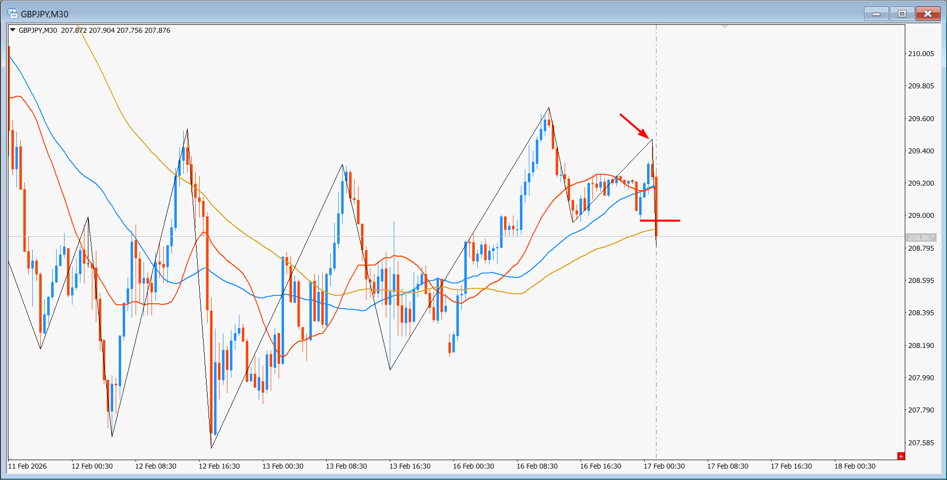Screen dimensions: 947x480
Task: Click the grey chart shift triangle marker
Action: tap(725, 26)
